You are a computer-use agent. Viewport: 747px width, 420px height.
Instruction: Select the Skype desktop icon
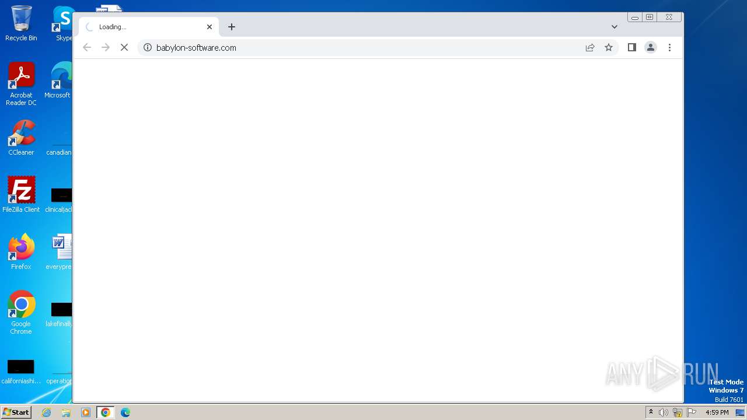[63, 23]
